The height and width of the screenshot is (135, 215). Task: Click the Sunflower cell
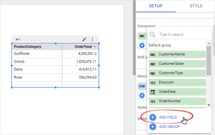(x=22, y=53)
